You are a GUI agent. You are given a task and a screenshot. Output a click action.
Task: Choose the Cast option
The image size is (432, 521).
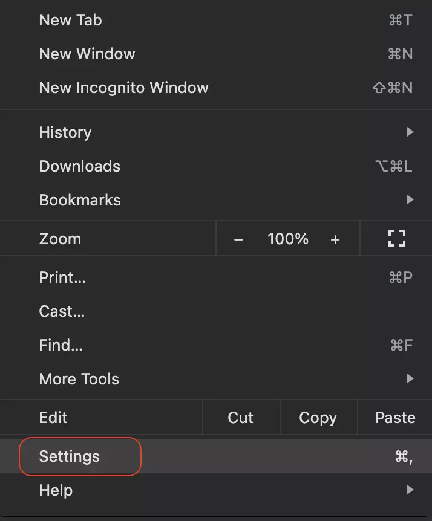62,311
